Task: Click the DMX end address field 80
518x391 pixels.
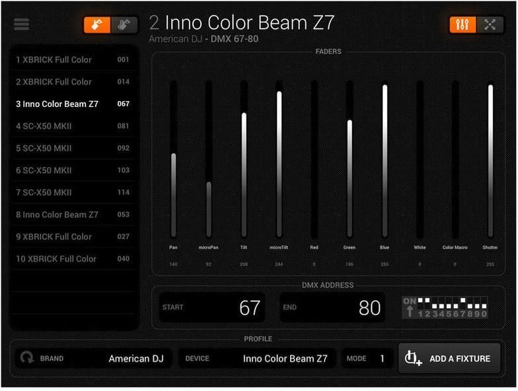Action: click(x=332, y=308)
